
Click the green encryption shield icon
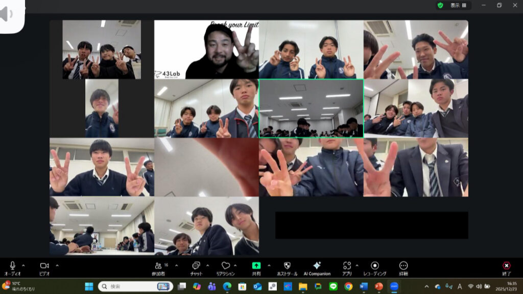[x=440, y=5]
